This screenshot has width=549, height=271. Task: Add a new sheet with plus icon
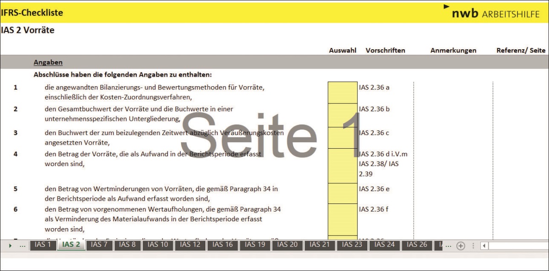[461, 245]
